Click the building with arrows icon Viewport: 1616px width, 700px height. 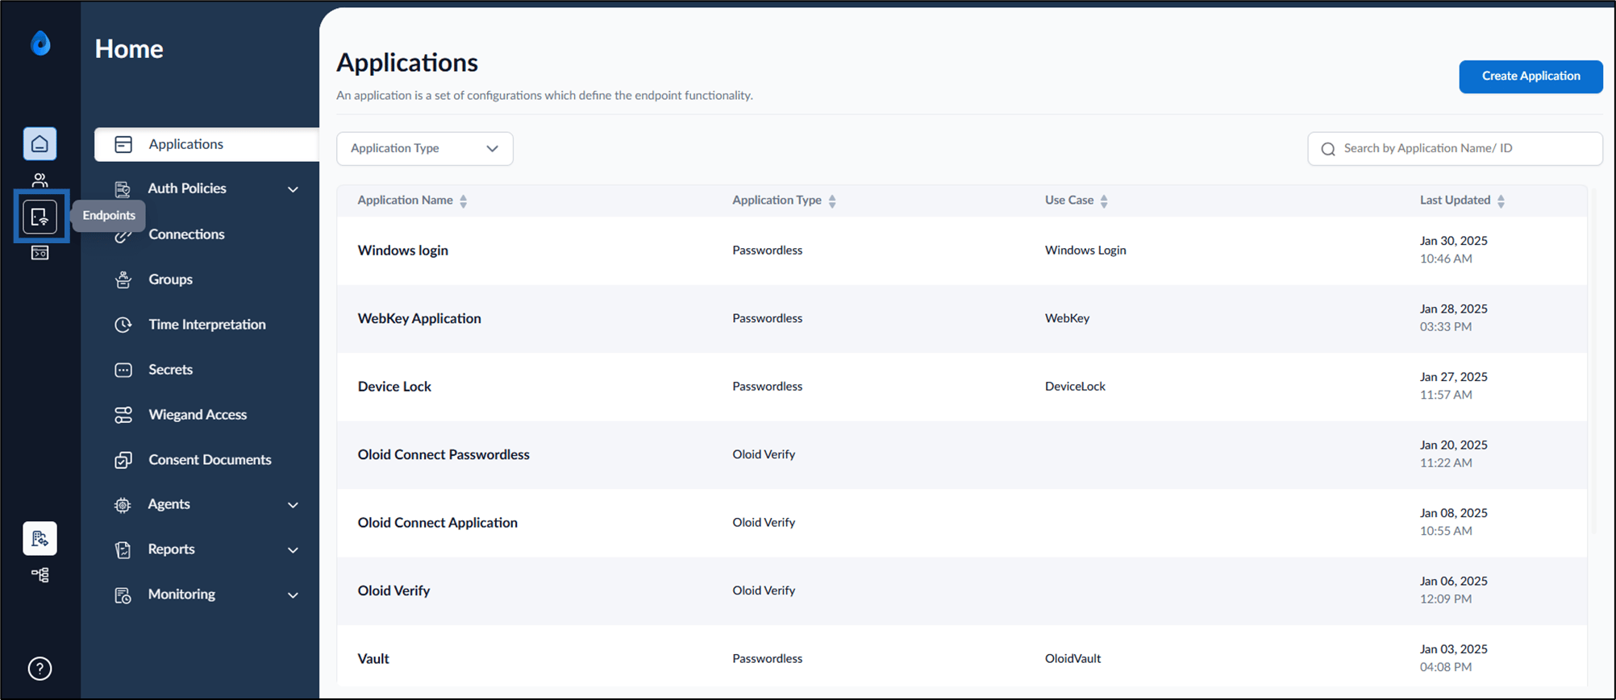point(40,539)
